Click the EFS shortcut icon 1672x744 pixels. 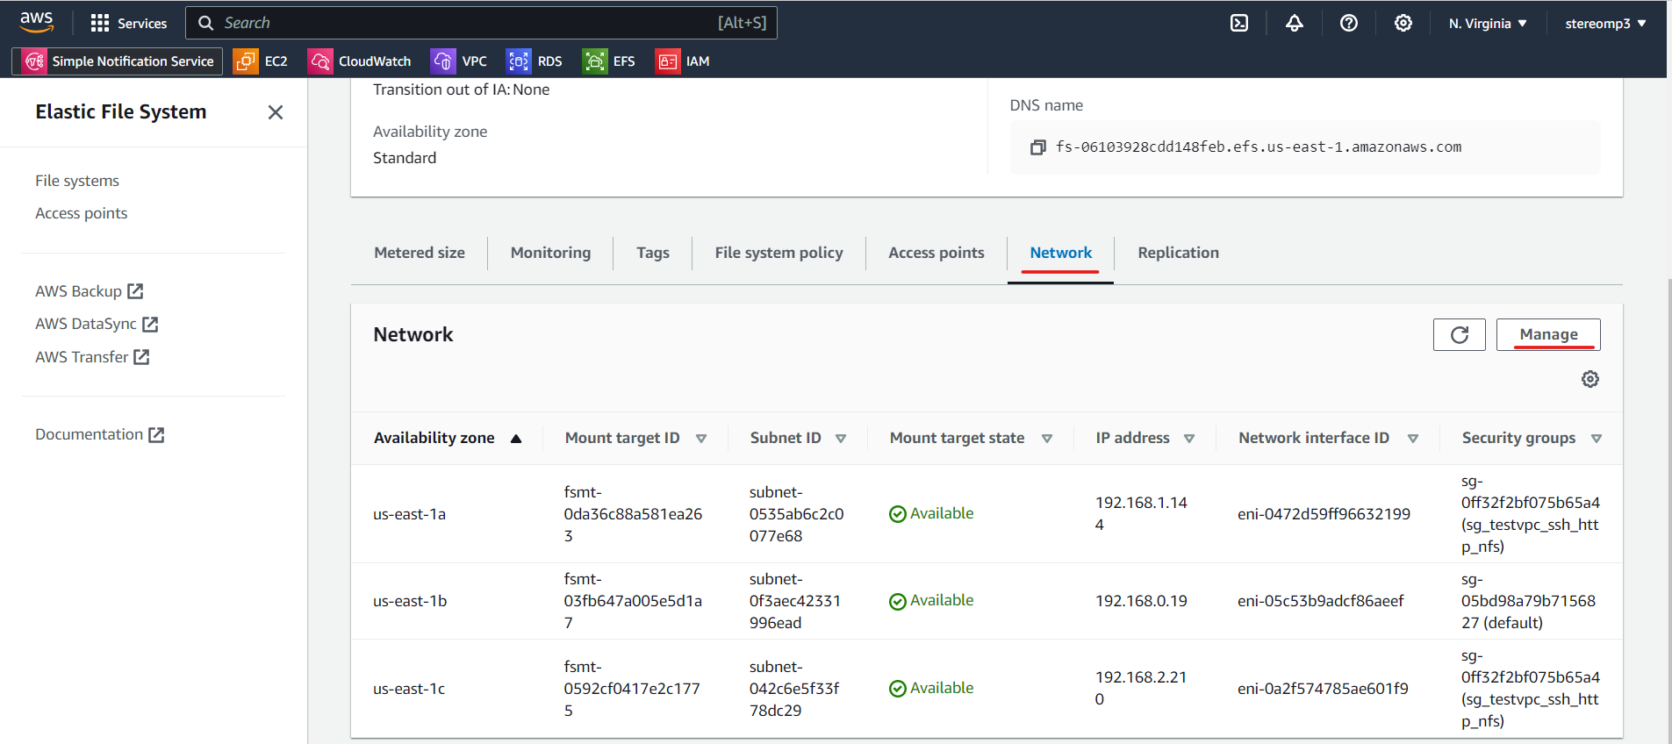click(595, 61)
